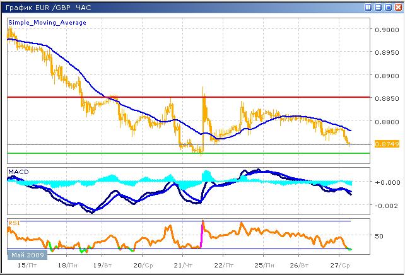Select the RSI panel label
405x275 pixels.
click(x=13, y=223)
